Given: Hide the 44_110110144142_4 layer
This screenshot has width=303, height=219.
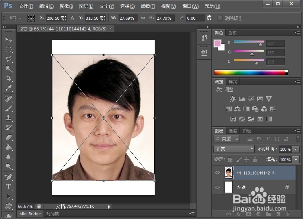Looking at the screenshot, I should (217, 173).
